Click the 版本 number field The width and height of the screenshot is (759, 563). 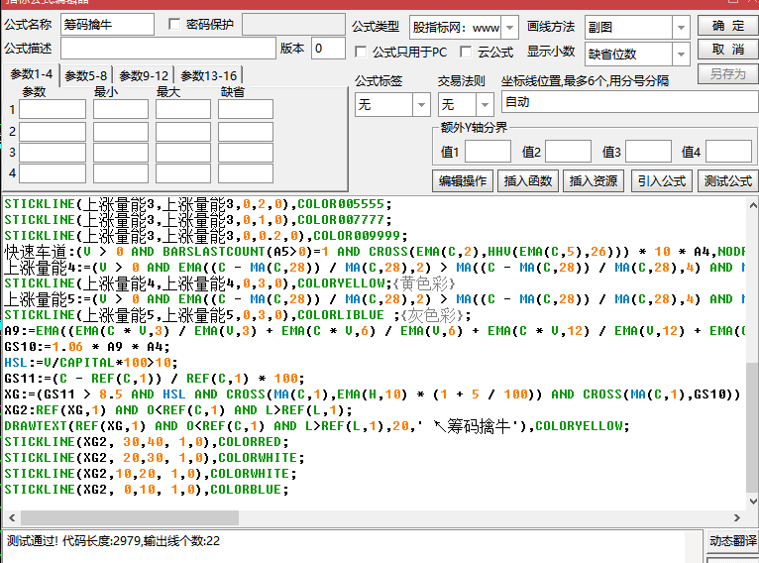pyautogui.click(x=328, y=49)
